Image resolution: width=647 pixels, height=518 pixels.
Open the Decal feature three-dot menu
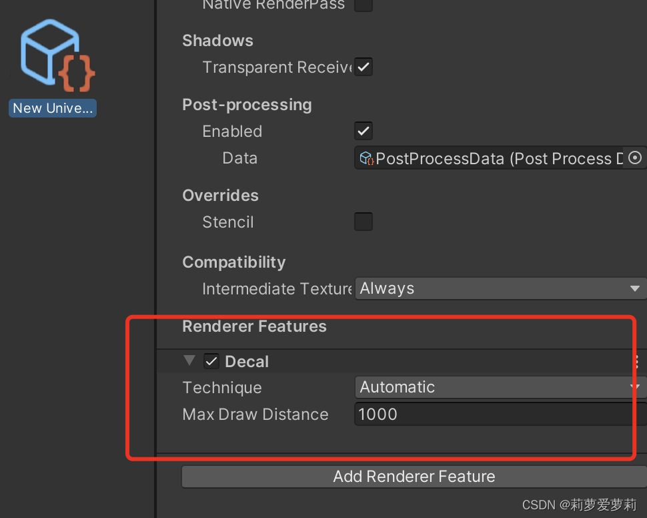point(638,361)
